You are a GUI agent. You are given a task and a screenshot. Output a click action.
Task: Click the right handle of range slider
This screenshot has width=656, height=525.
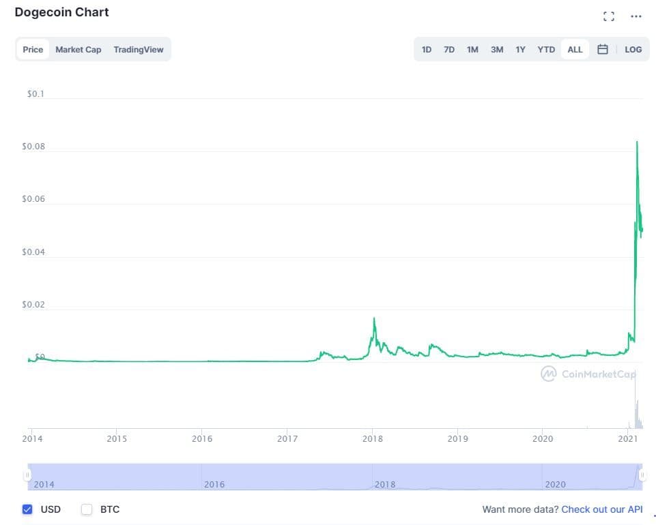coord(642,475)
